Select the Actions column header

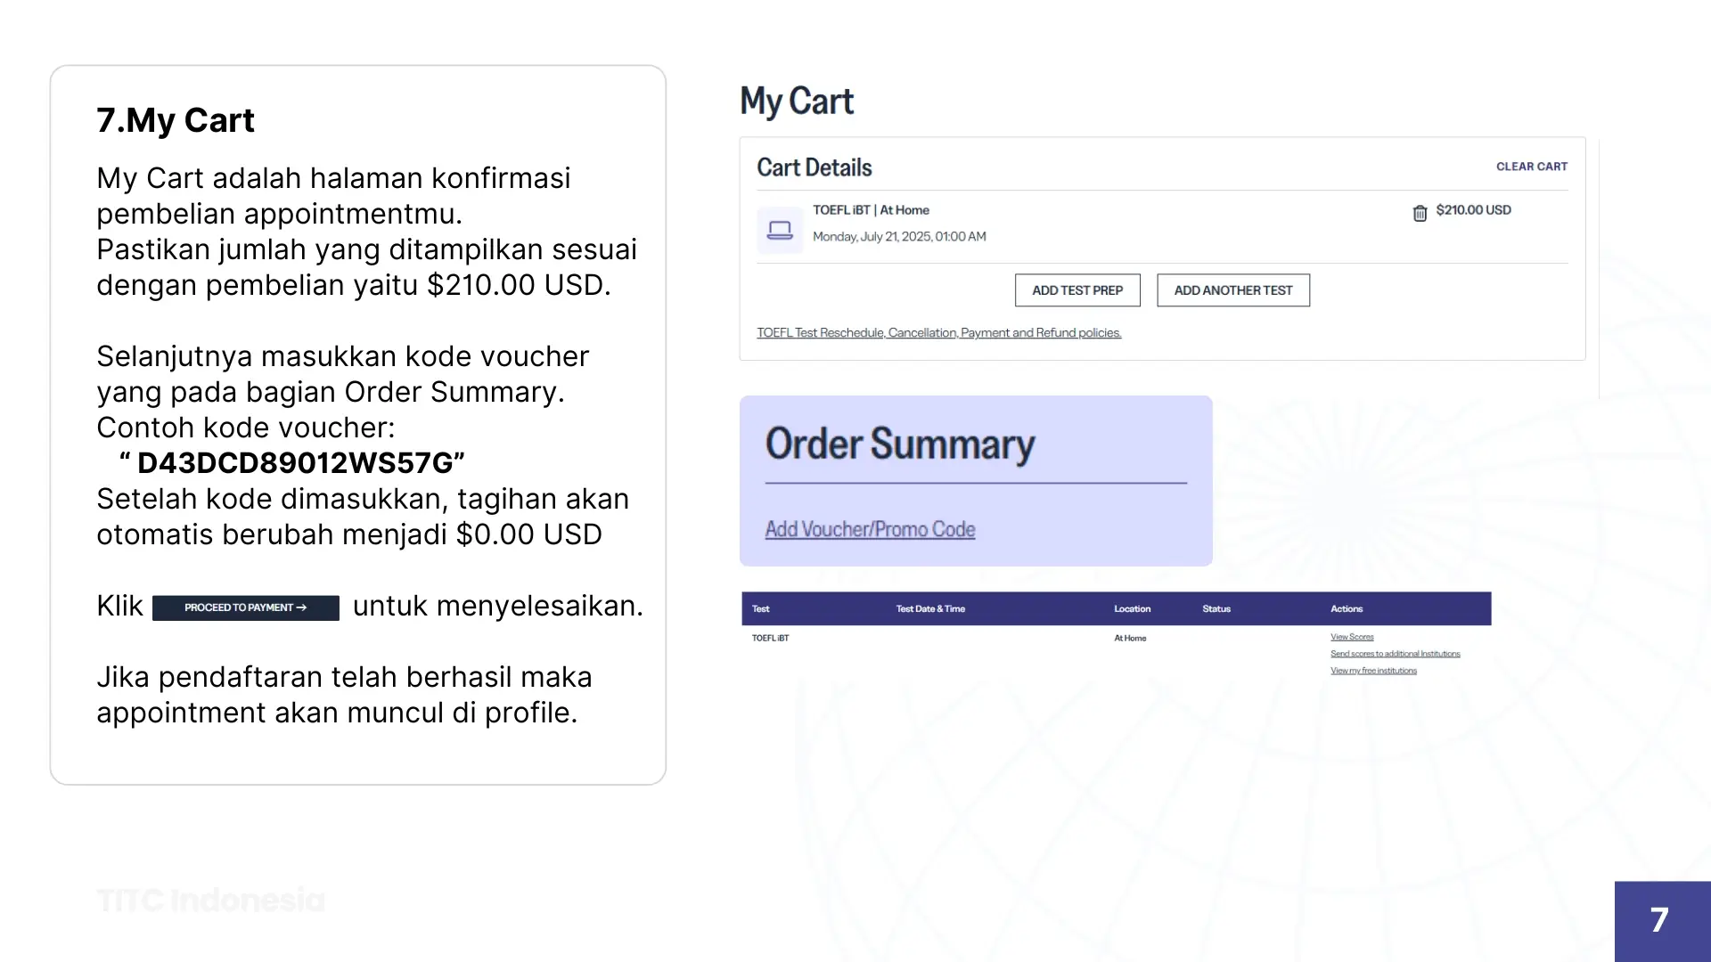(x=1347, y=608)
